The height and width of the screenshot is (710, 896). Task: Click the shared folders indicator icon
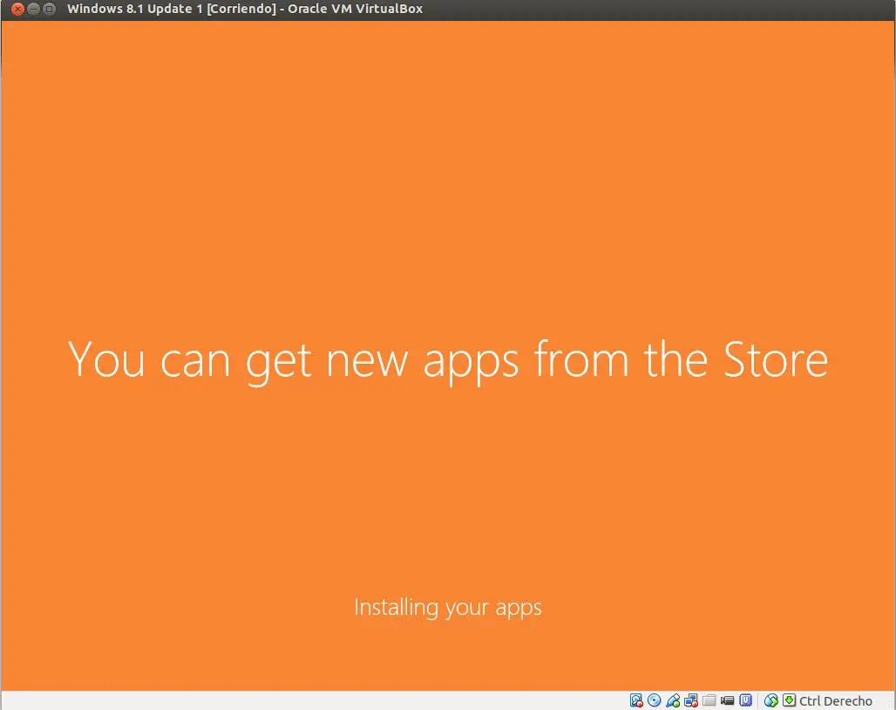click(709, 700)
